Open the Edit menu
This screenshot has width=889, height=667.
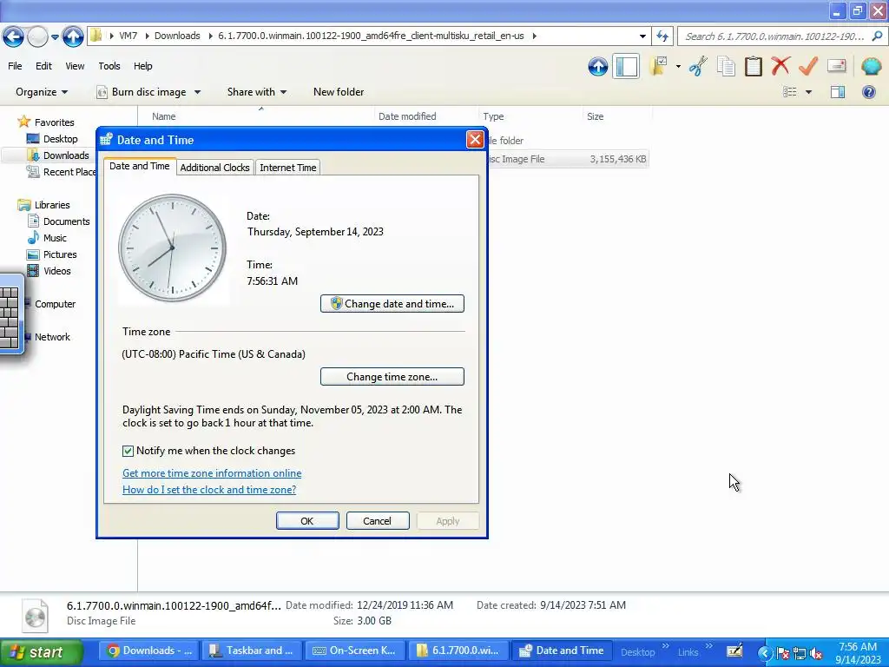43,66
